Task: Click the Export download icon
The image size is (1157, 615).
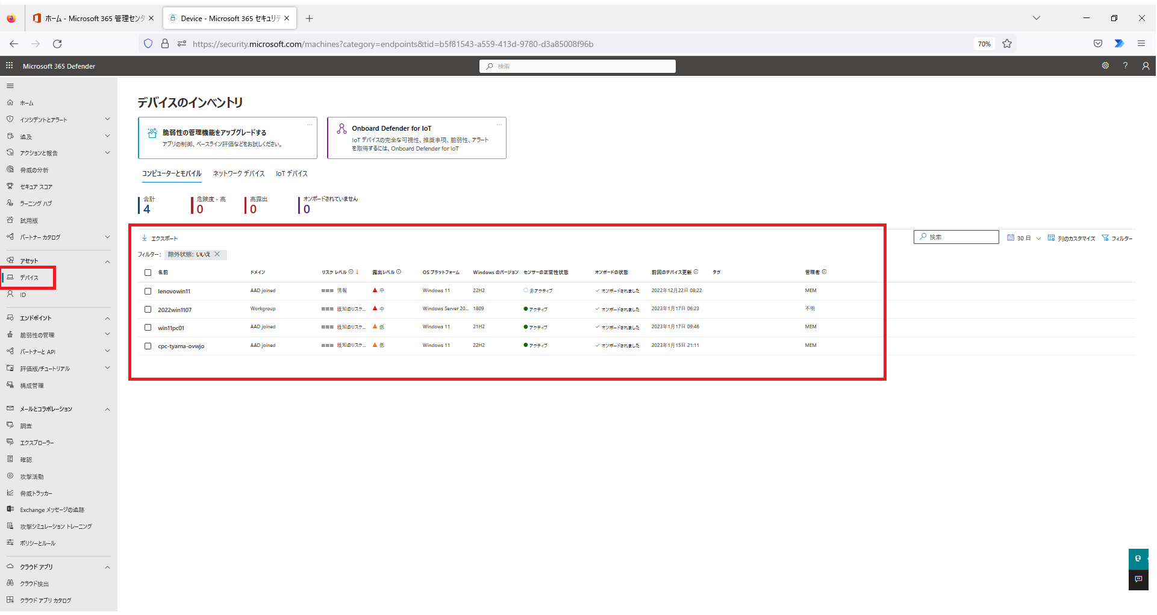Action: (145, 238)
